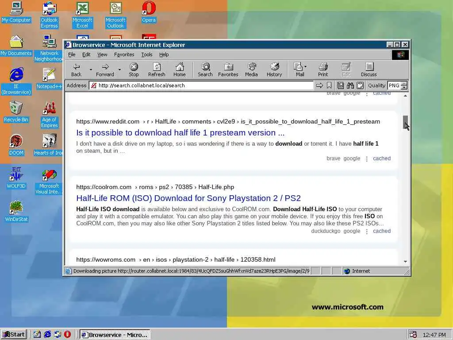
Task: Click the scrollbar down arrow
Action: coord(405,261)
